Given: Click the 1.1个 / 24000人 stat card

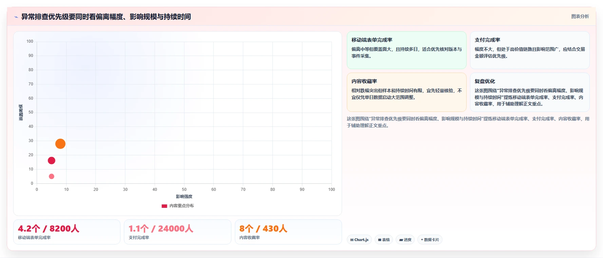Looking at the screenshot, I should [x=177, y=232].
